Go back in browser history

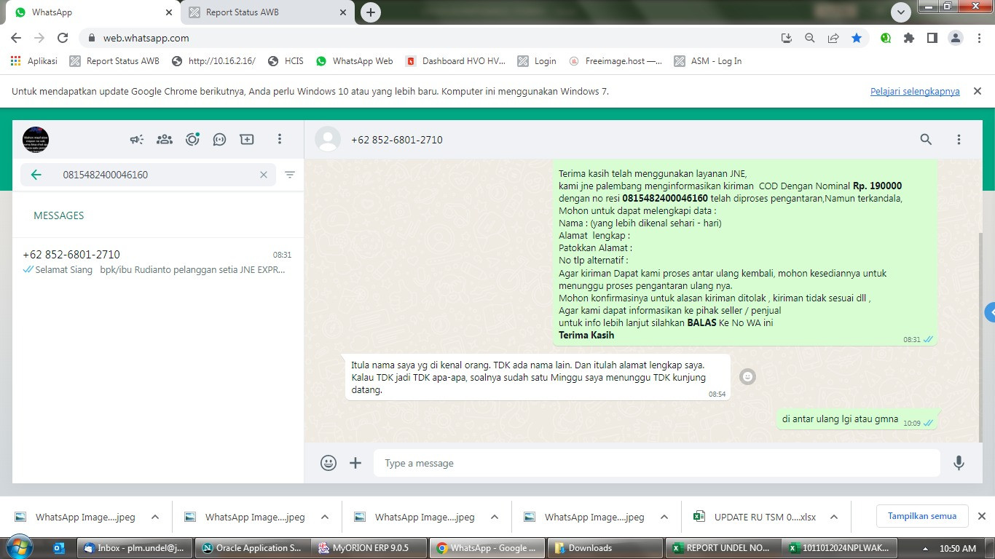point(16,38)
